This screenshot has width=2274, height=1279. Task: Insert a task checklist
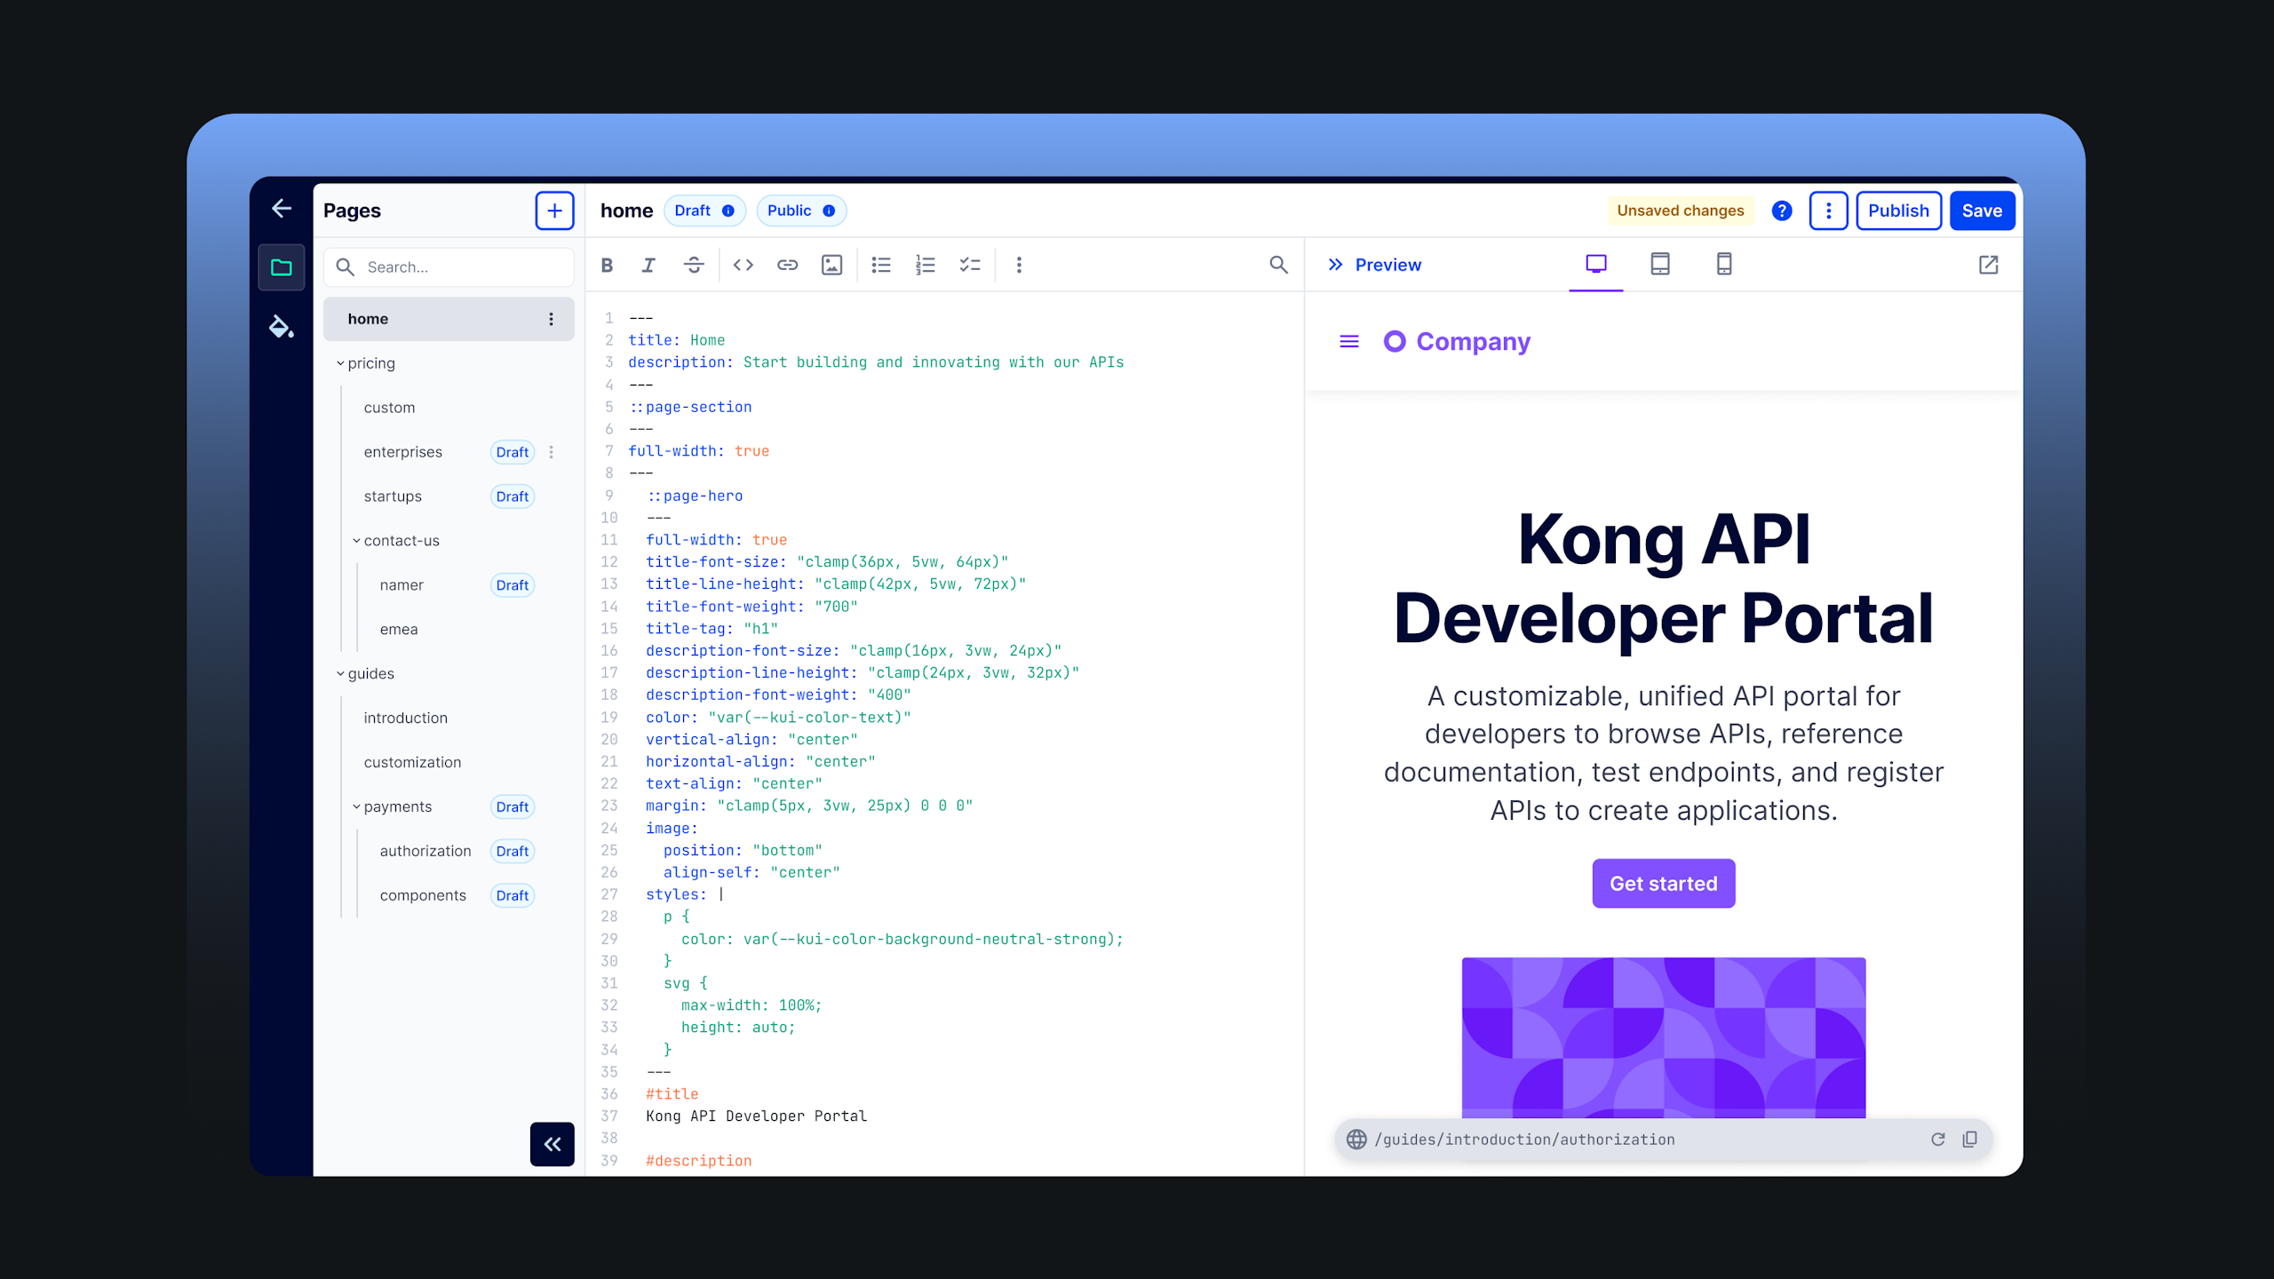(970, 265)
